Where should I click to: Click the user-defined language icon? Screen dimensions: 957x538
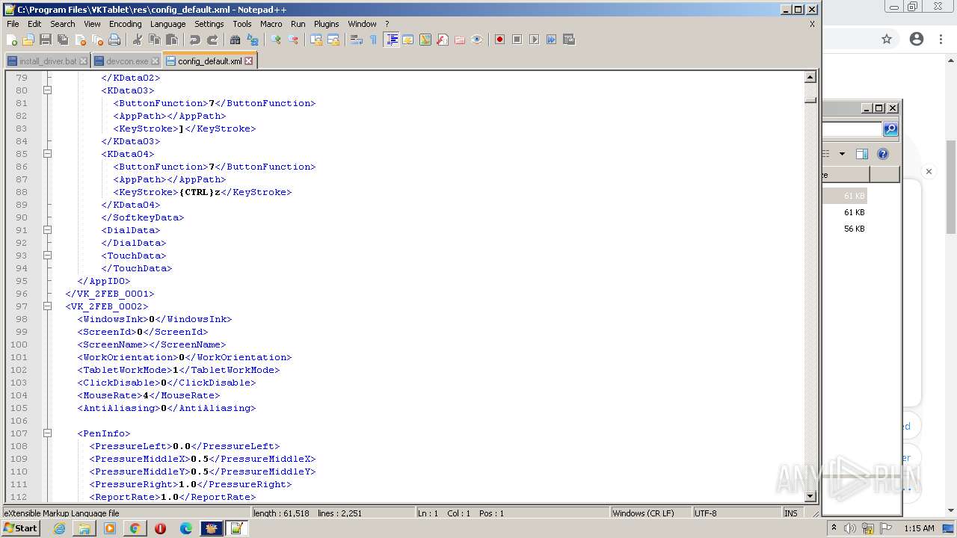(408, 40)
